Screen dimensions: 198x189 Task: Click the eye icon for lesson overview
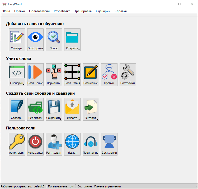click(x=35, y=40)
